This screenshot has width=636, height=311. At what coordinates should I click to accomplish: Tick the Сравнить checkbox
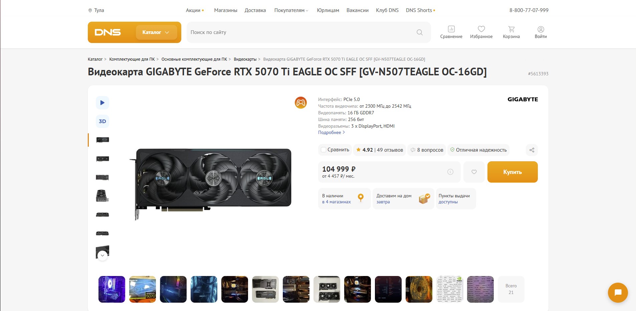click(323, 150)
